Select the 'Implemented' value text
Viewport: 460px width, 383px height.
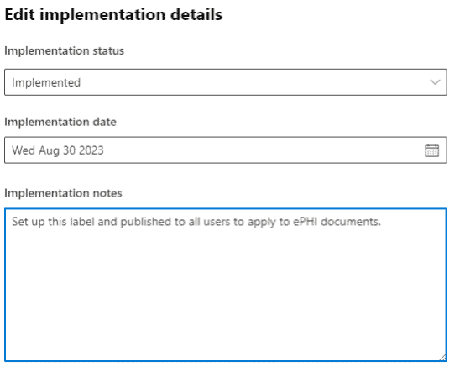coord(46,82)
